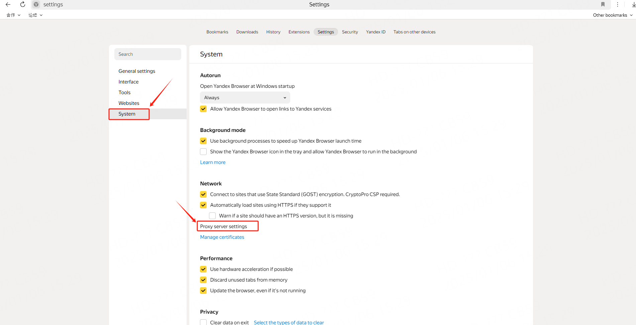Click the Yandex site icon in address bar
Screen dimensions: 636x325
(x=36, y=4)
